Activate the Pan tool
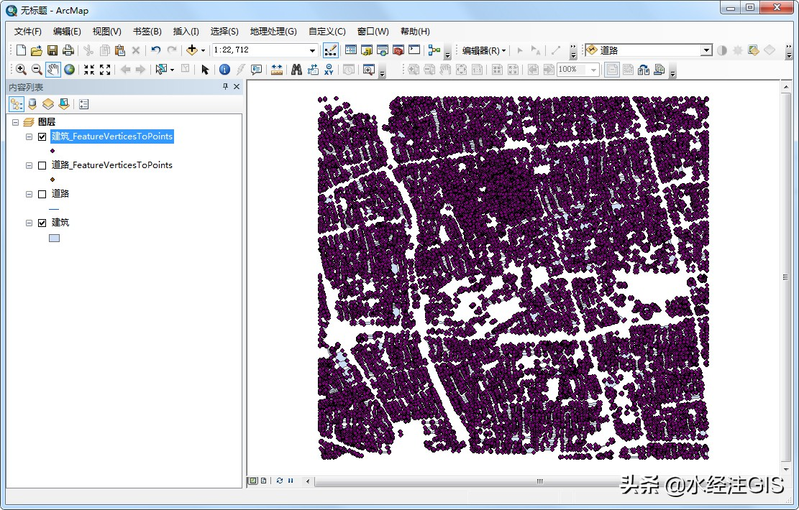The width and height of the screenshot is (799, 510). 52,69
